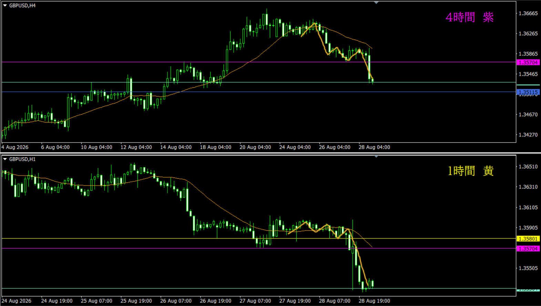Click the '1時間 黄' text label
541x306 pixels.
point(470,171)
